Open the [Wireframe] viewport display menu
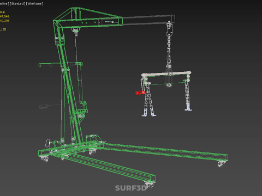This screenshot has width=262, height=196. [35, 4]
